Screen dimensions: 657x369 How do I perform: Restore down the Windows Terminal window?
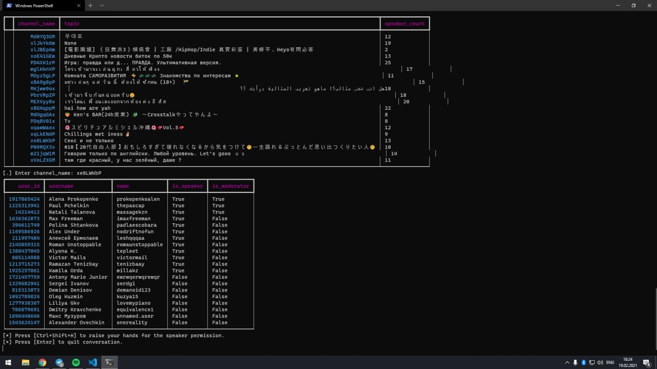point(633,6)
